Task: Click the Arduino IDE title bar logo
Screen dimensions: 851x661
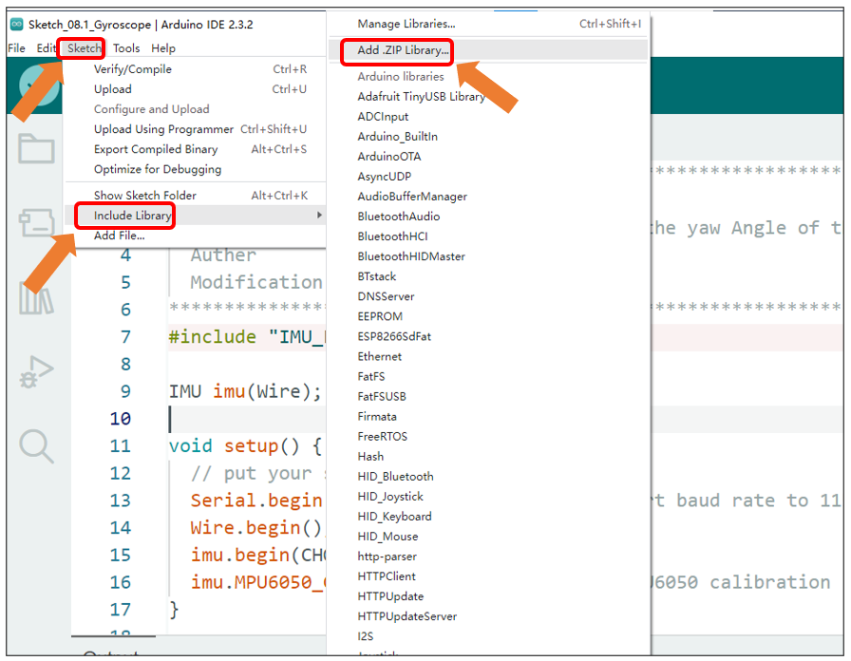Action: tap(17, 25)
